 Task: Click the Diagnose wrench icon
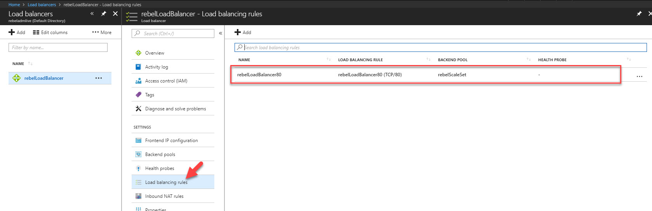pos(138,109)
